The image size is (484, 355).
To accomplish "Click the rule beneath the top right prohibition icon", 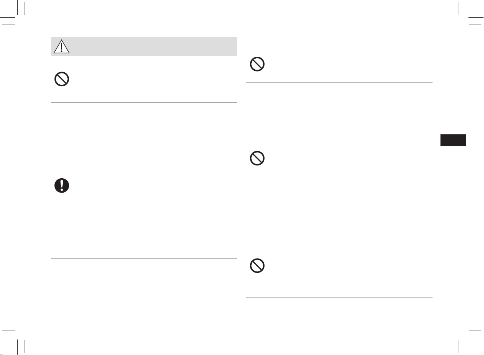I will pos(339,82).
